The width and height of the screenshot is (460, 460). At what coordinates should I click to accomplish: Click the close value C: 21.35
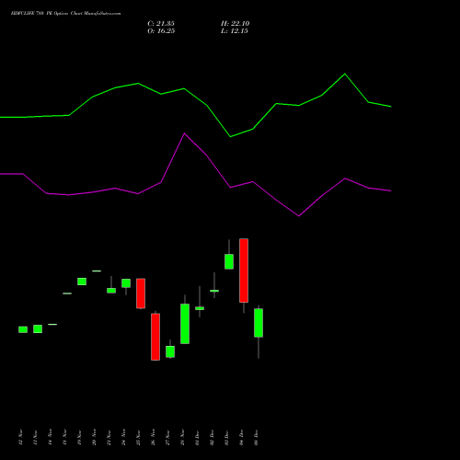pyautogui.click(x=161, y=24)
